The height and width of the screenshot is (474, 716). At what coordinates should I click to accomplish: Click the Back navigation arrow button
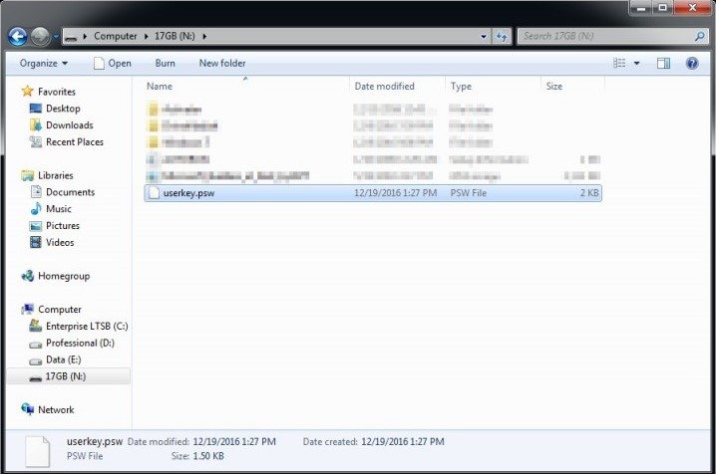click(17, 37)
